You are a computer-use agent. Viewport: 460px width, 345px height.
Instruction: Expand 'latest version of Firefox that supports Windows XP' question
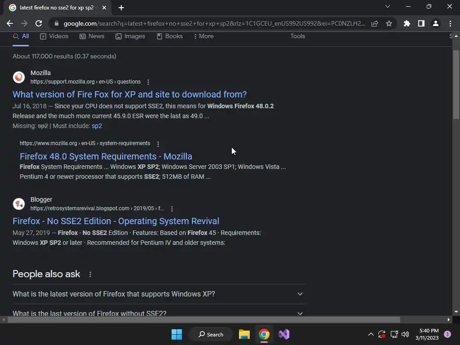(159, 294)
